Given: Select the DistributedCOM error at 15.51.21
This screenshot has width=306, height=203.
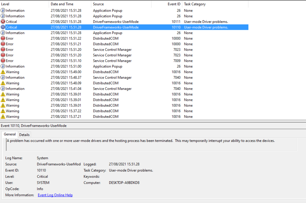Looking at the screenshot, I should click(106, 44).
